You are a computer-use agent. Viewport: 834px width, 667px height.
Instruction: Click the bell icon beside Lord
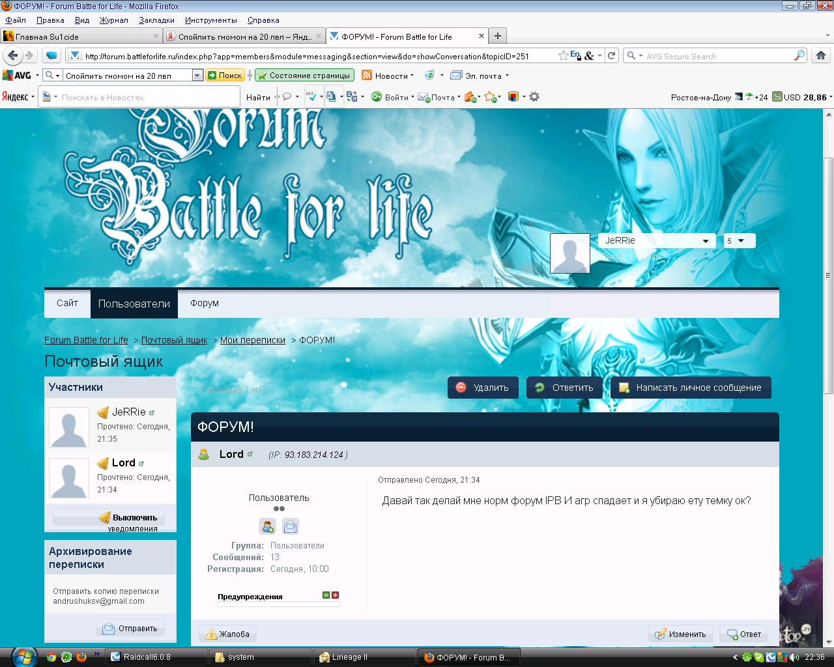coord(103,463)
